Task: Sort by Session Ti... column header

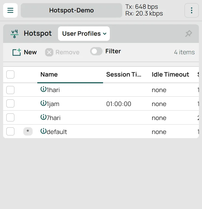Action: 124,74
